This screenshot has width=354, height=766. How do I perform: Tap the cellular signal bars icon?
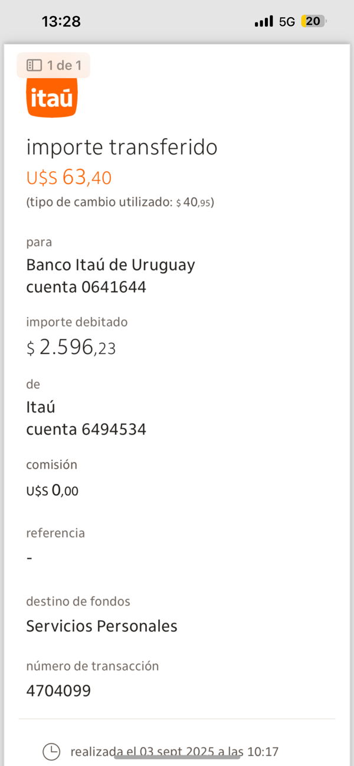pos(263,22)
